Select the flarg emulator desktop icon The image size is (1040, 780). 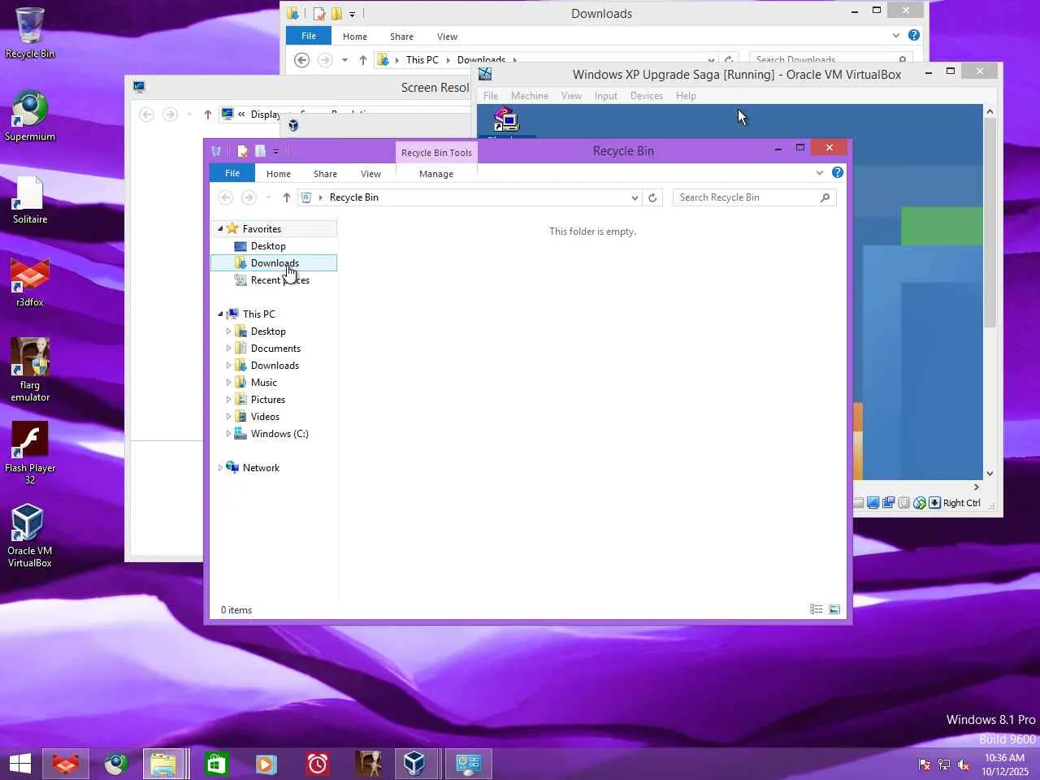coord(30,370)
